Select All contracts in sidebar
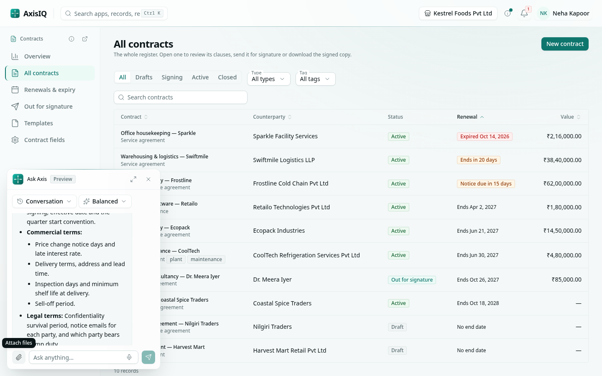This screenshot has height=376, width=602. [x=50, y=73]
